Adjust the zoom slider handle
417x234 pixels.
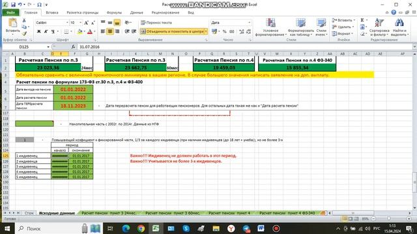(x=389, y=218)
